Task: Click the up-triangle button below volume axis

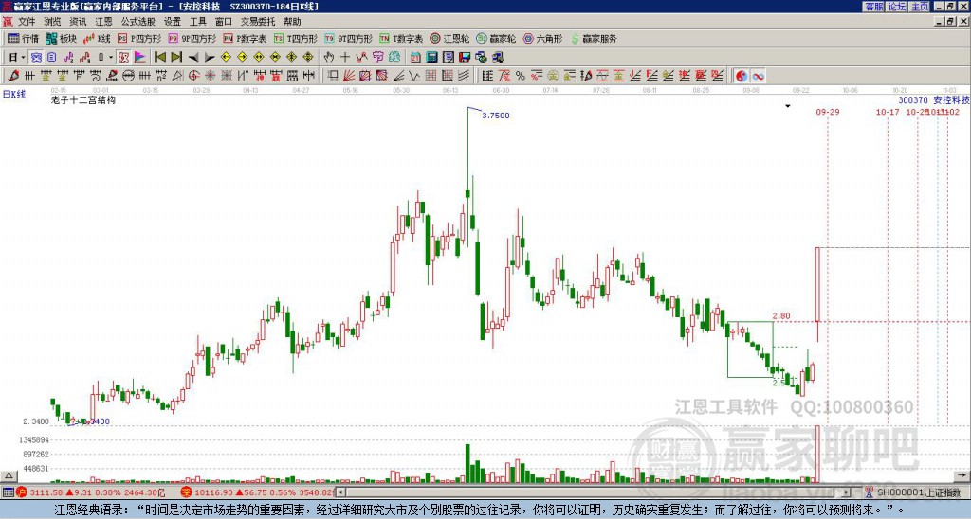Action: coord(8,475)
